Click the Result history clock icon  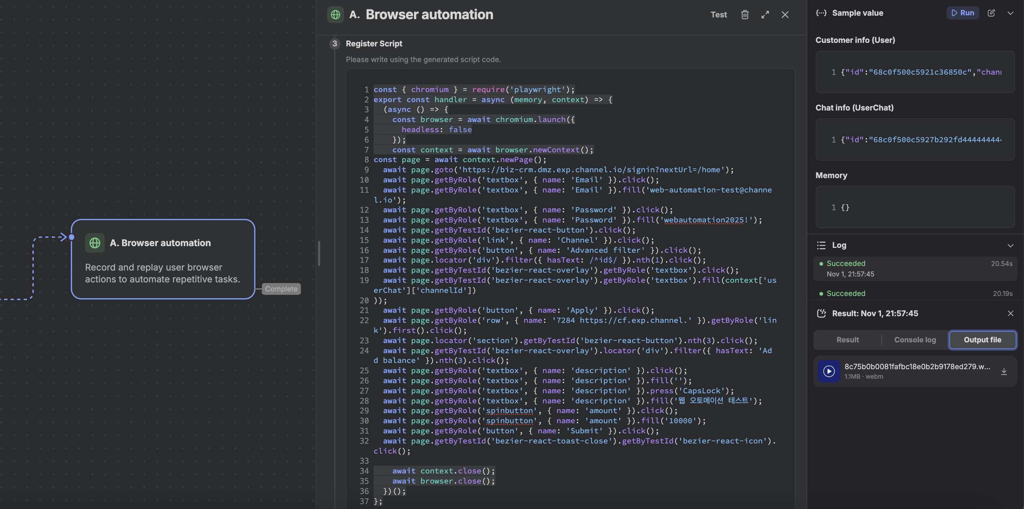[x=821, y=313]
